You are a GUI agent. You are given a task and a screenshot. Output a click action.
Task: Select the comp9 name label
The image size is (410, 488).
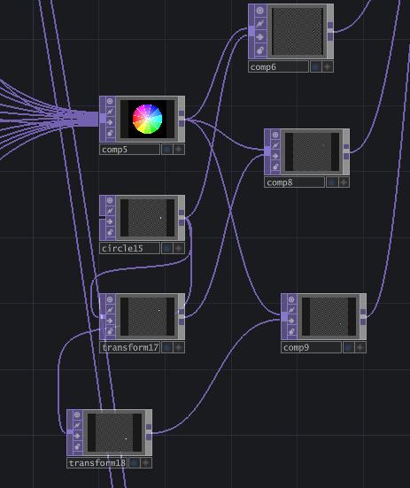pyautogui.click(x=312, y=347)
